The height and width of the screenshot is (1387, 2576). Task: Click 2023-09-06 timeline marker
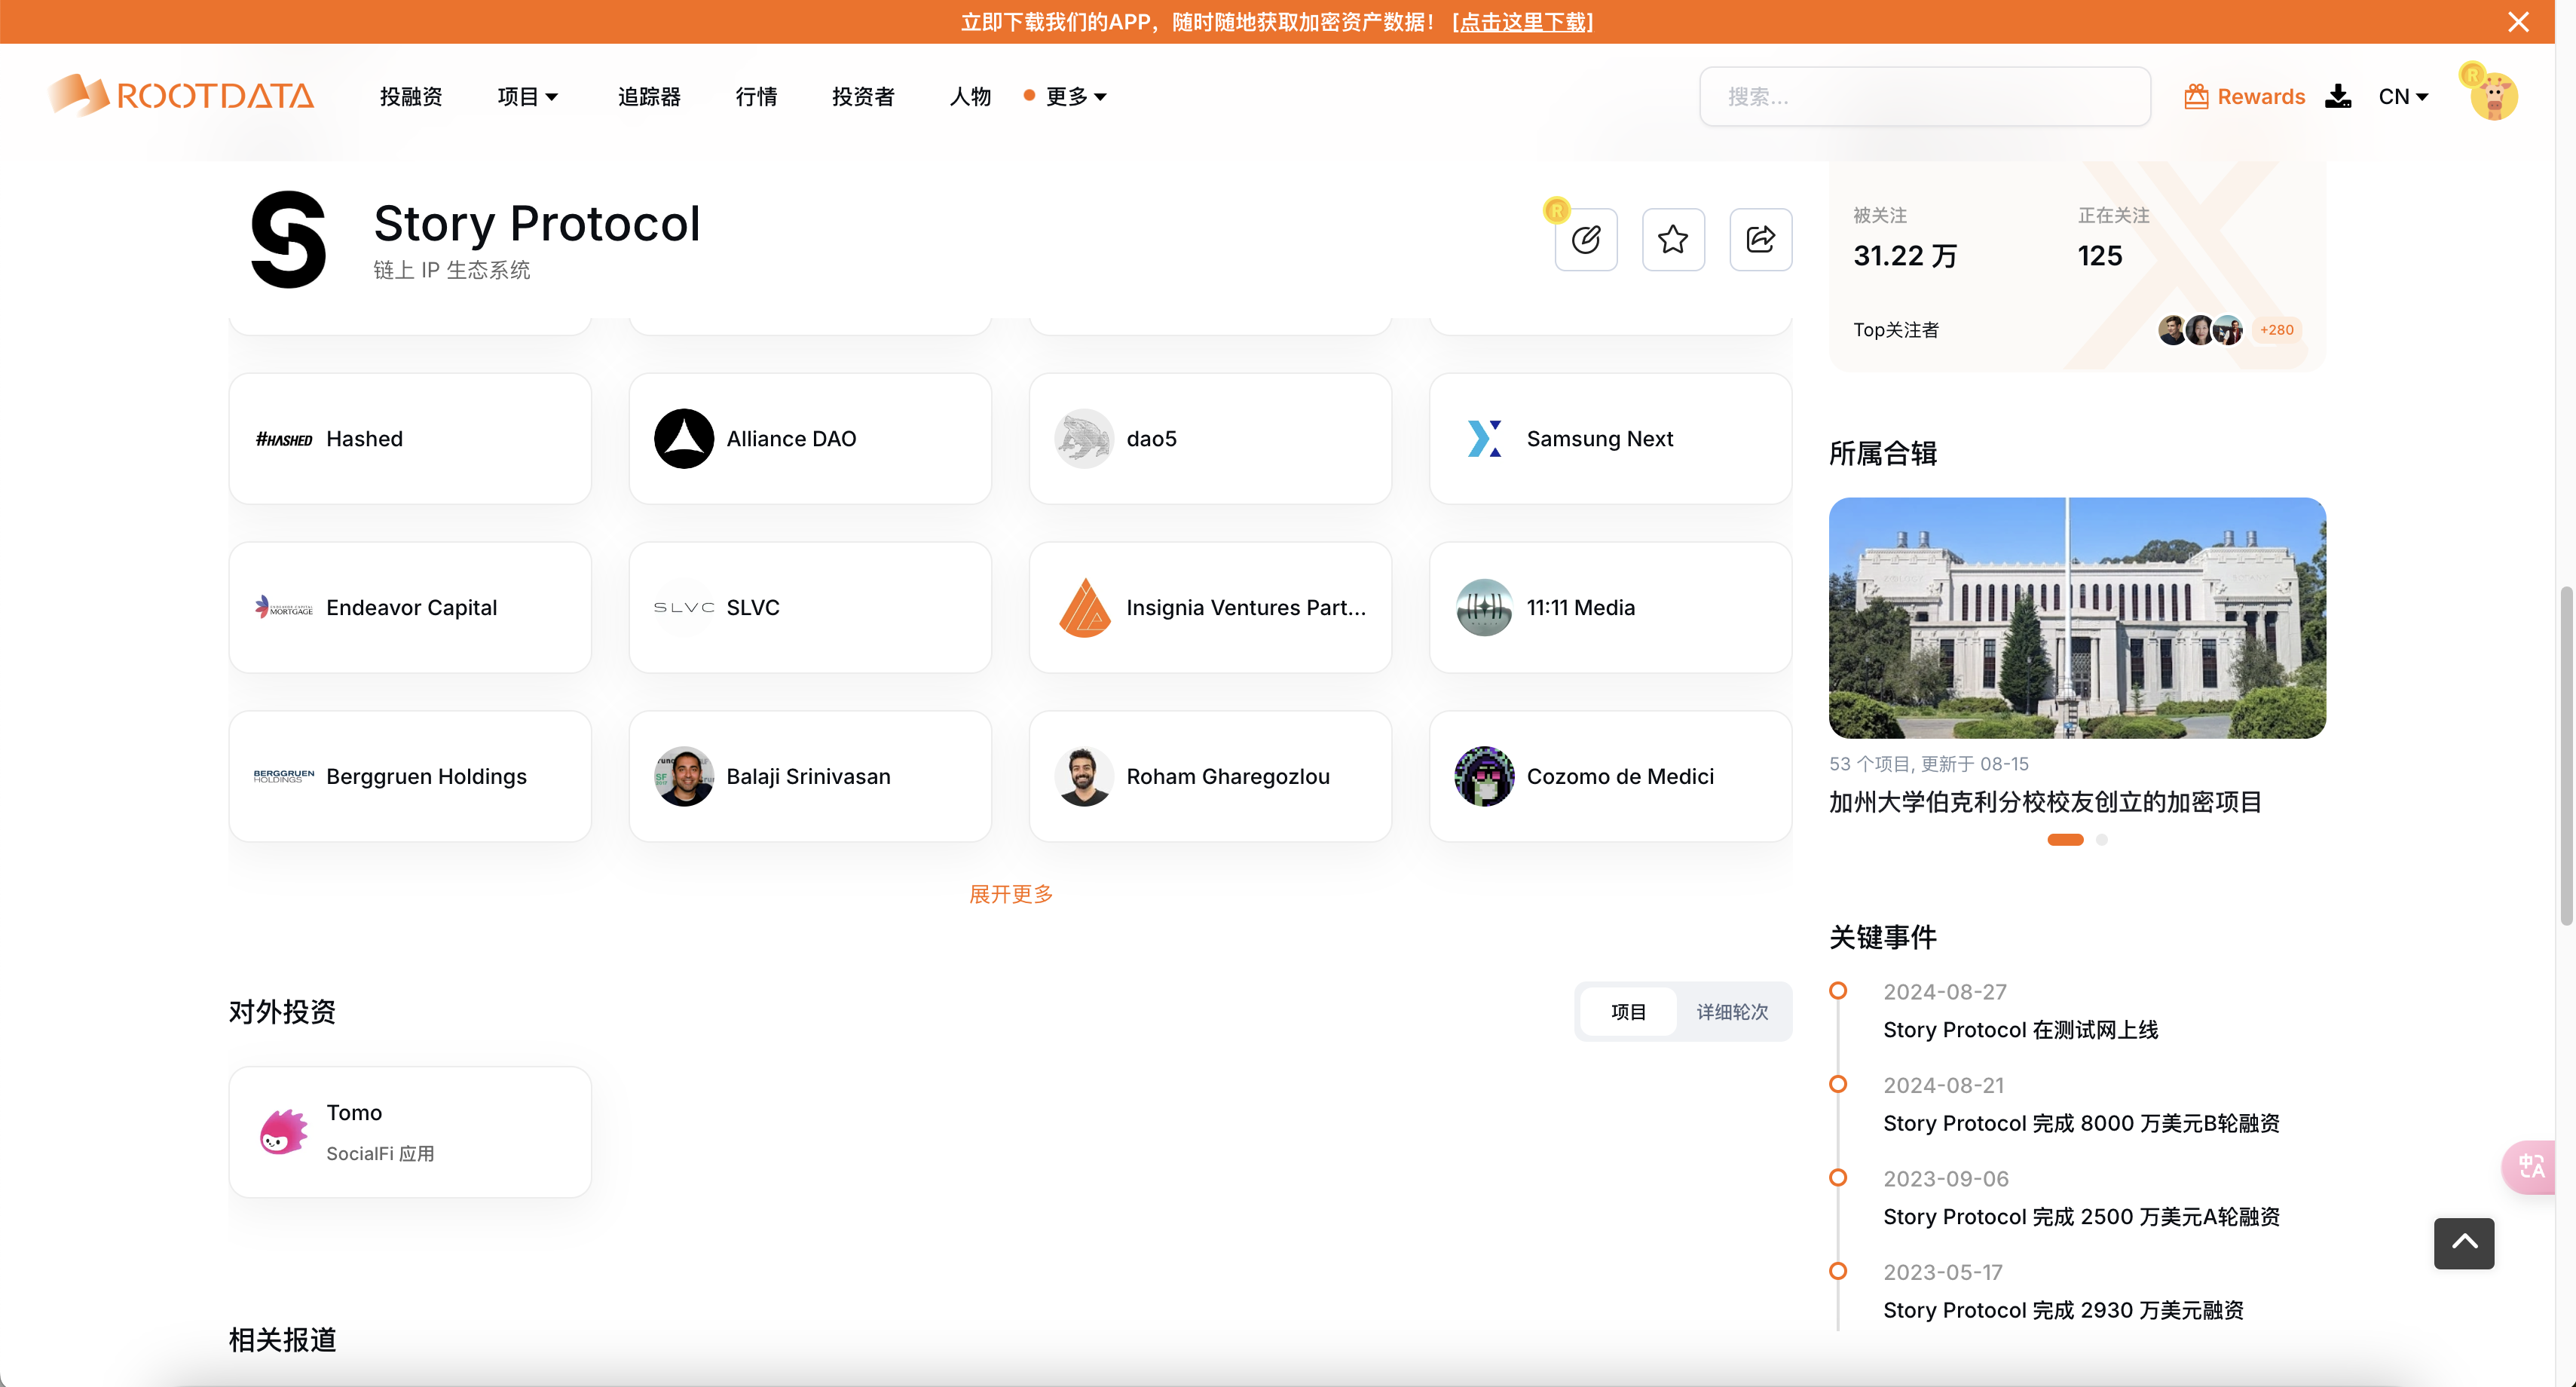(x=1838, y=1178)
